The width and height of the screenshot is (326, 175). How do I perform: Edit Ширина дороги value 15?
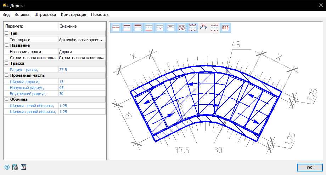[x=82, y=82]
